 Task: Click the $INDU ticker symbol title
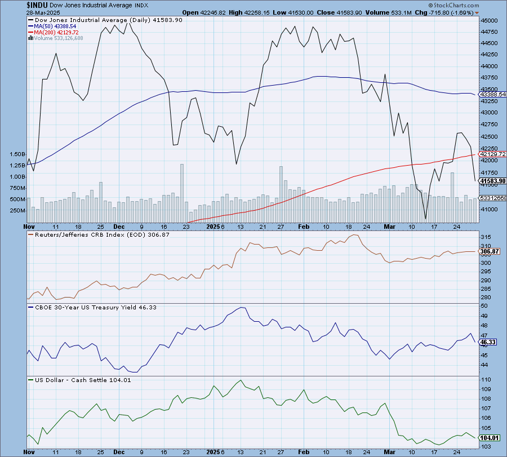37,5
